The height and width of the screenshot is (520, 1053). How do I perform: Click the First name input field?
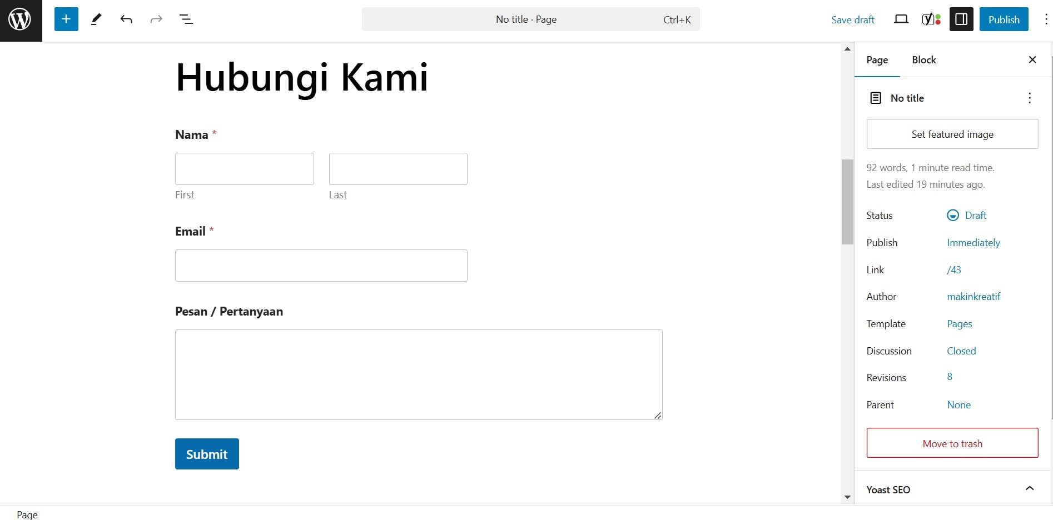coord(245,169)
